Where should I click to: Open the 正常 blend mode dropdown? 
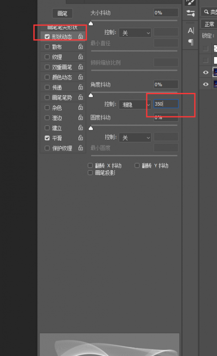click(x=209, y=24)
